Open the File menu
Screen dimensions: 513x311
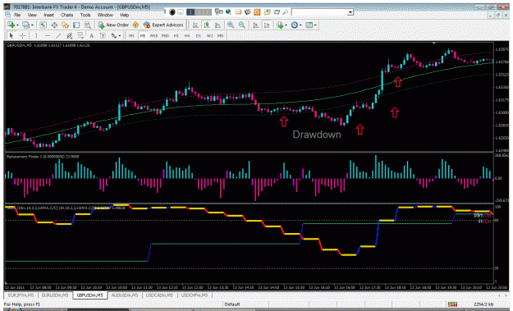[17, 15]
